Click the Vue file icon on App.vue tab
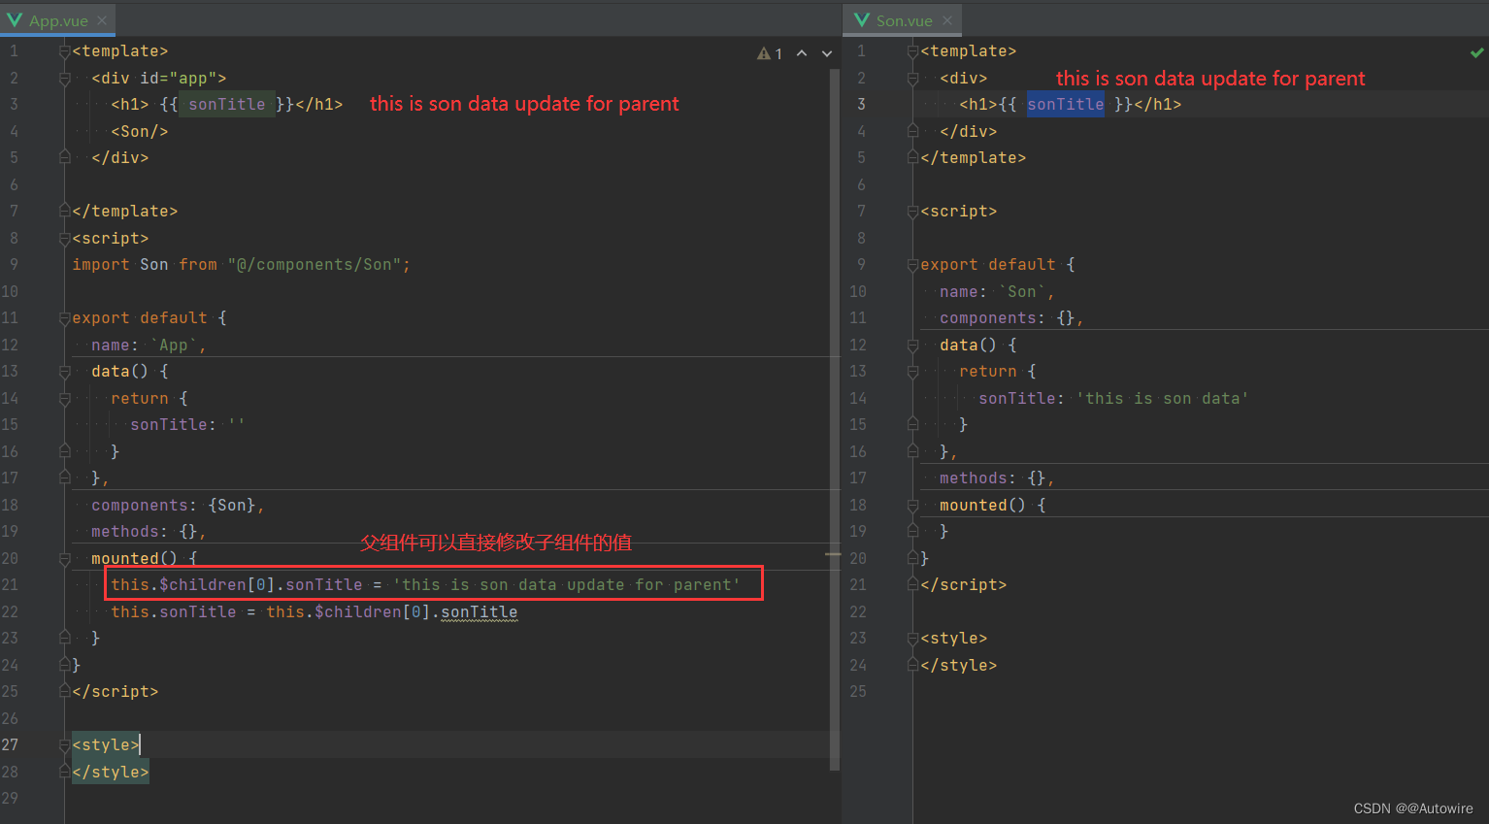 (x=15, y=20)
